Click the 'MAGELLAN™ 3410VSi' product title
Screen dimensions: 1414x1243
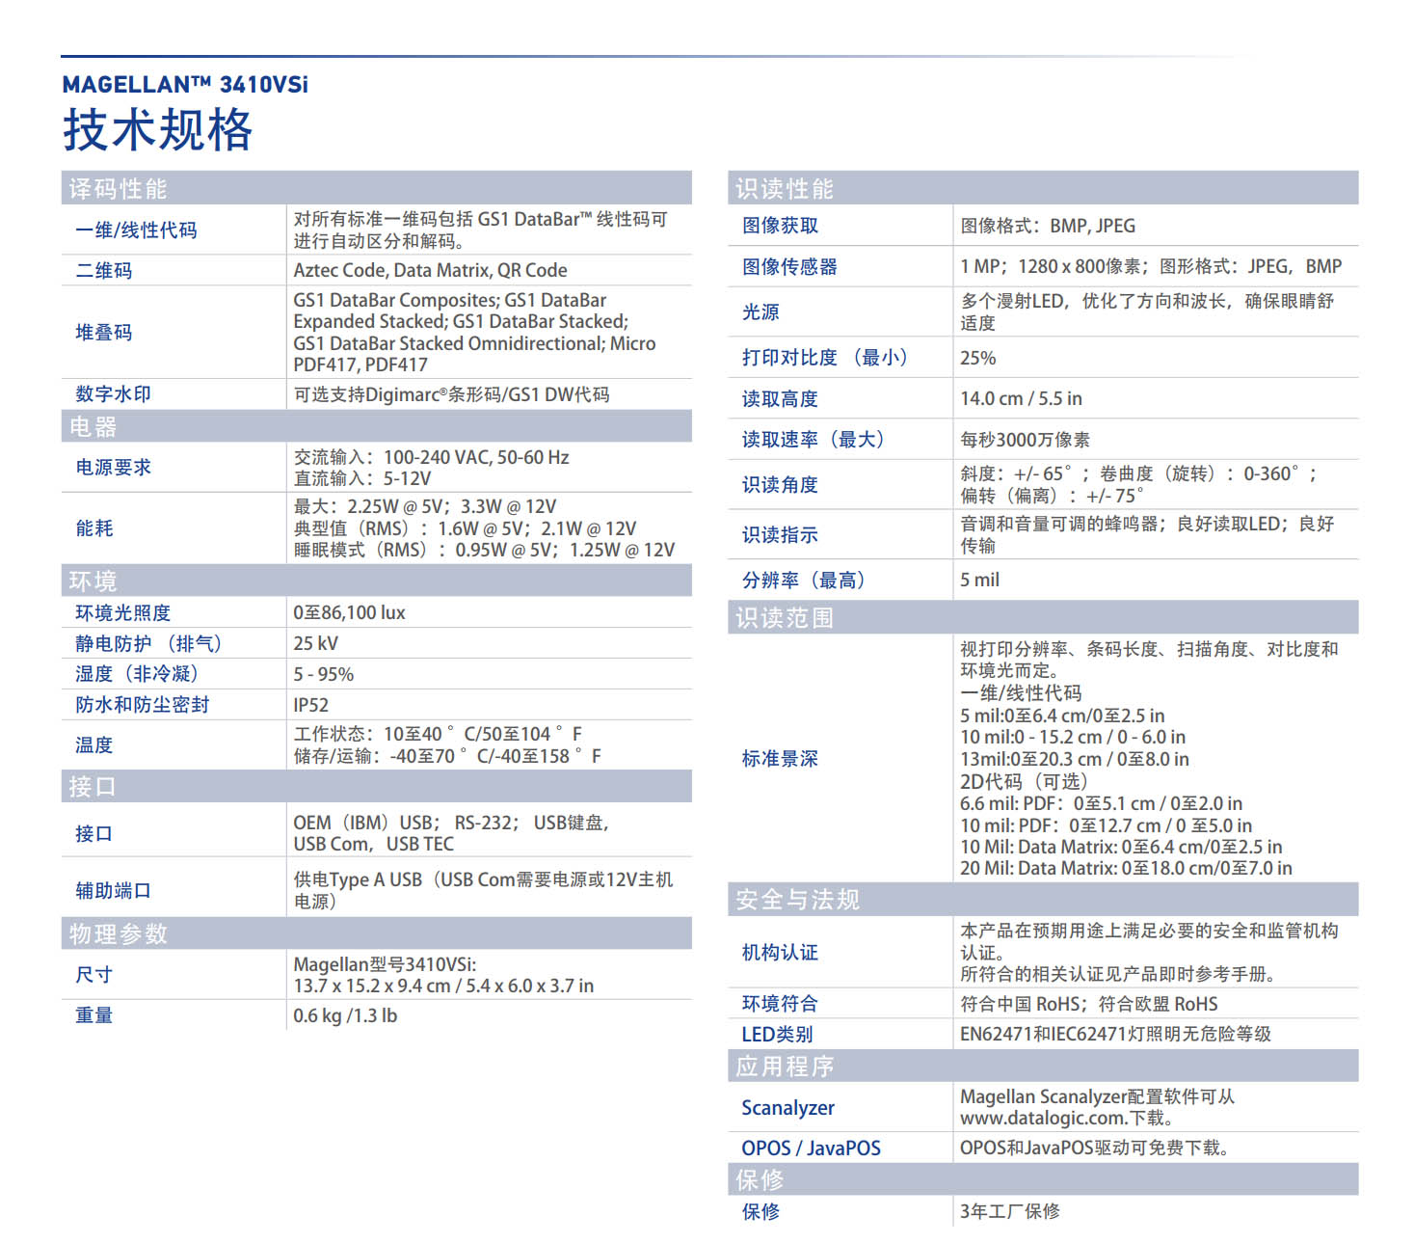pos(185,85)
